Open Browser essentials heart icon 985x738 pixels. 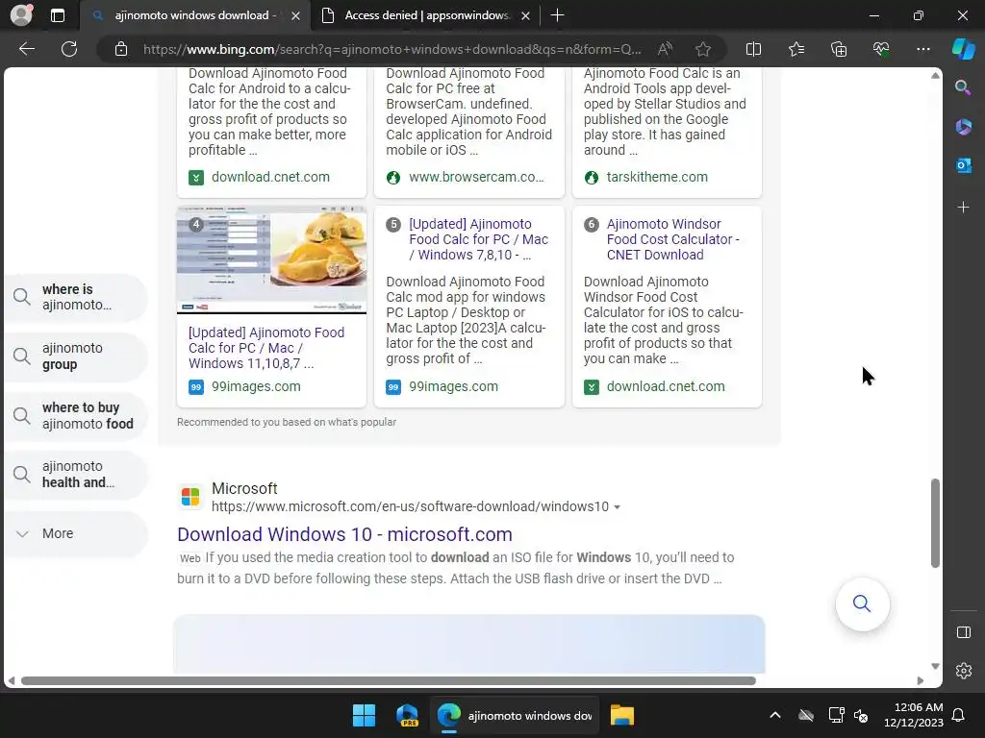(881, 49)
